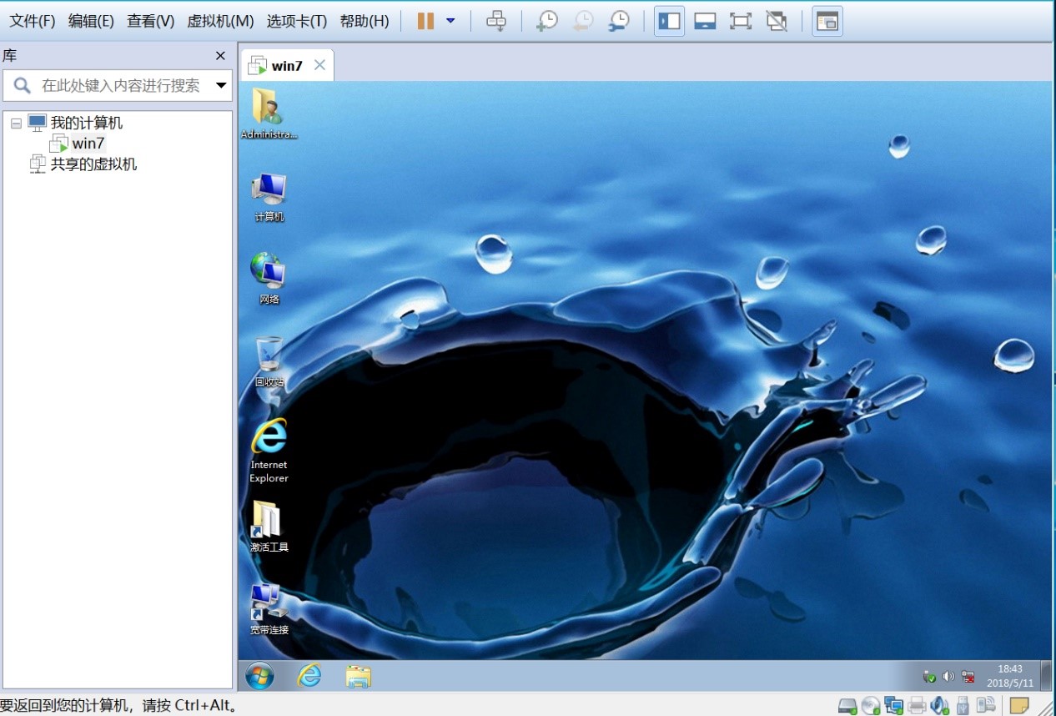The width and height of the screenshot is (1056, 716).
Task: Select the Administrator folder desktop icon
Action: pos(269,113)
